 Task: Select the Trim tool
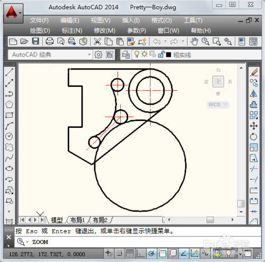[x=254, y=169]
